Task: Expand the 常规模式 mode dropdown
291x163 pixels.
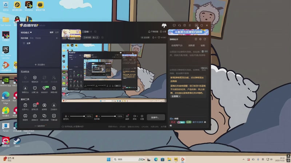Action: tap(26, 33)
